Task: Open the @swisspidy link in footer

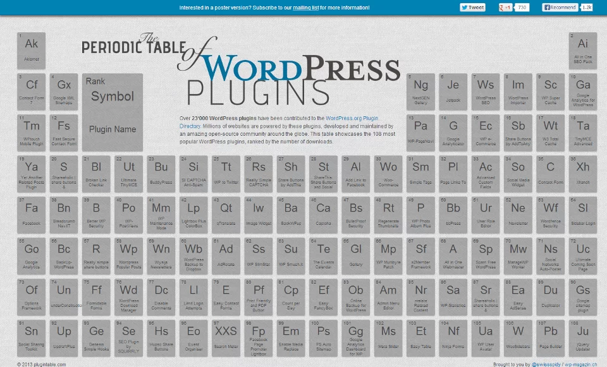Action: pyautogui.click(x=546, y=364)
